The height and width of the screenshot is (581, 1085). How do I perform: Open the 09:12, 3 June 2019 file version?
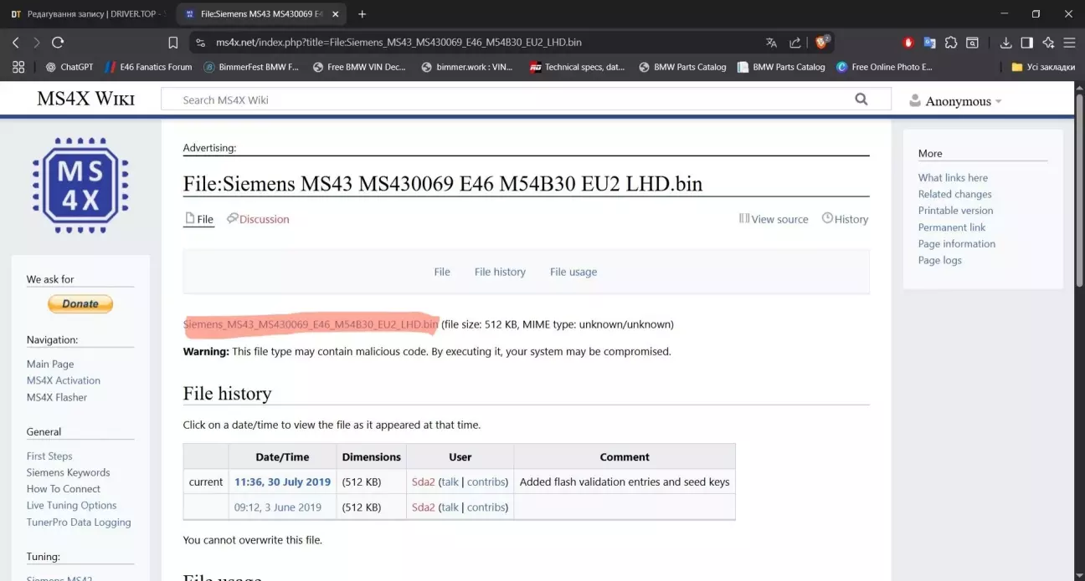(278, 507)
